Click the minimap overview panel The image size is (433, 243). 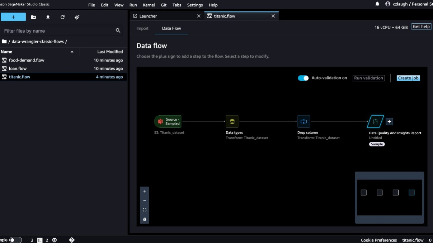tap(389, 197)
